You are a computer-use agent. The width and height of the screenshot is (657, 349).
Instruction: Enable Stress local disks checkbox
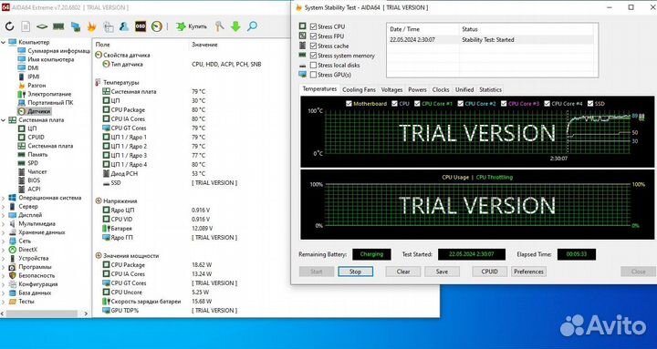[313, 66]
